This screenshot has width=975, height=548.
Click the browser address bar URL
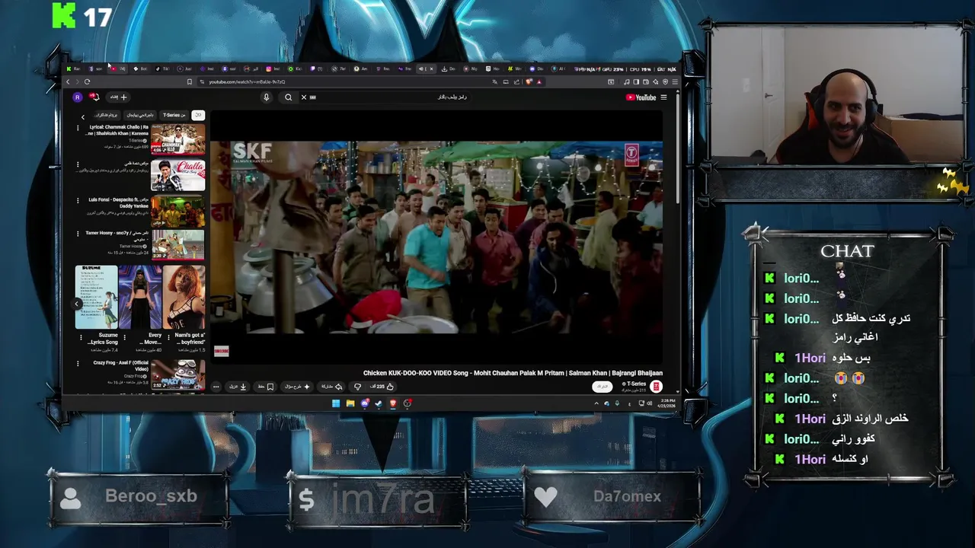[248, 81]
